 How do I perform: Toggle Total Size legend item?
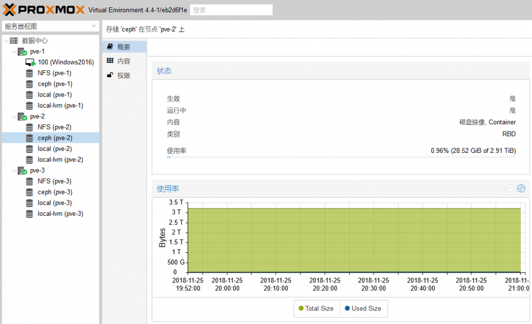tap(316, 308)
